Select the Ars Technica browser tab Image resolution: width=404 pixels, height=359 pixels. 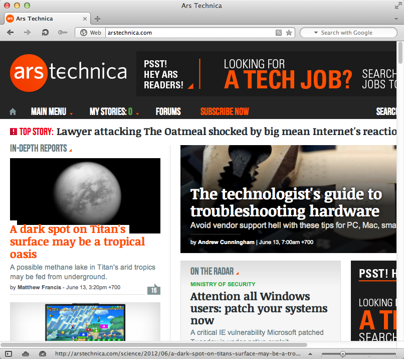(43, 18)
